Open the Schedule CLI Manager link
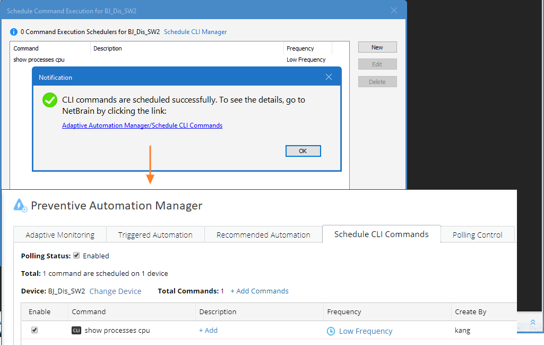544x345 pixels. click(x=195, y=31)
